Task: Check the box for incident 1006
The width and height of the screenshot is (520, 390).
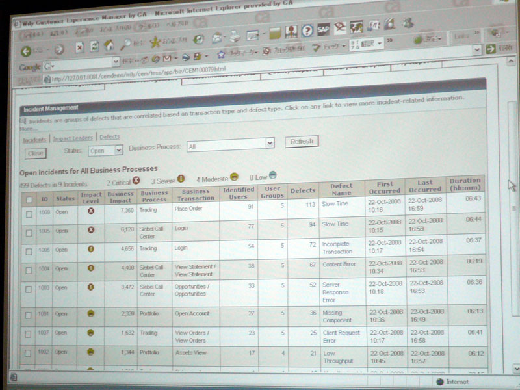Action: click(29, 252)
